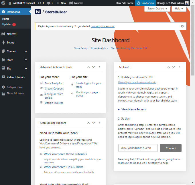Open our guide on going live
Viewport: 195px width, 185px height.
(164, 159)
